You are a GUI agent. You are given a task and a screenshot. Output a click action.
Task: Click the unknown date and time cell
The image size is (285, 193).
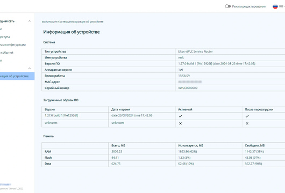click(118, 123)
